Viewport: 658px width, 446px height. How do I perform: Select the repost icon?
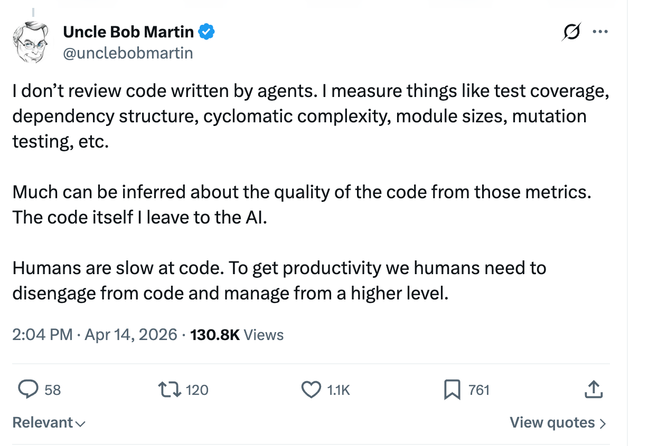point(171,389)
